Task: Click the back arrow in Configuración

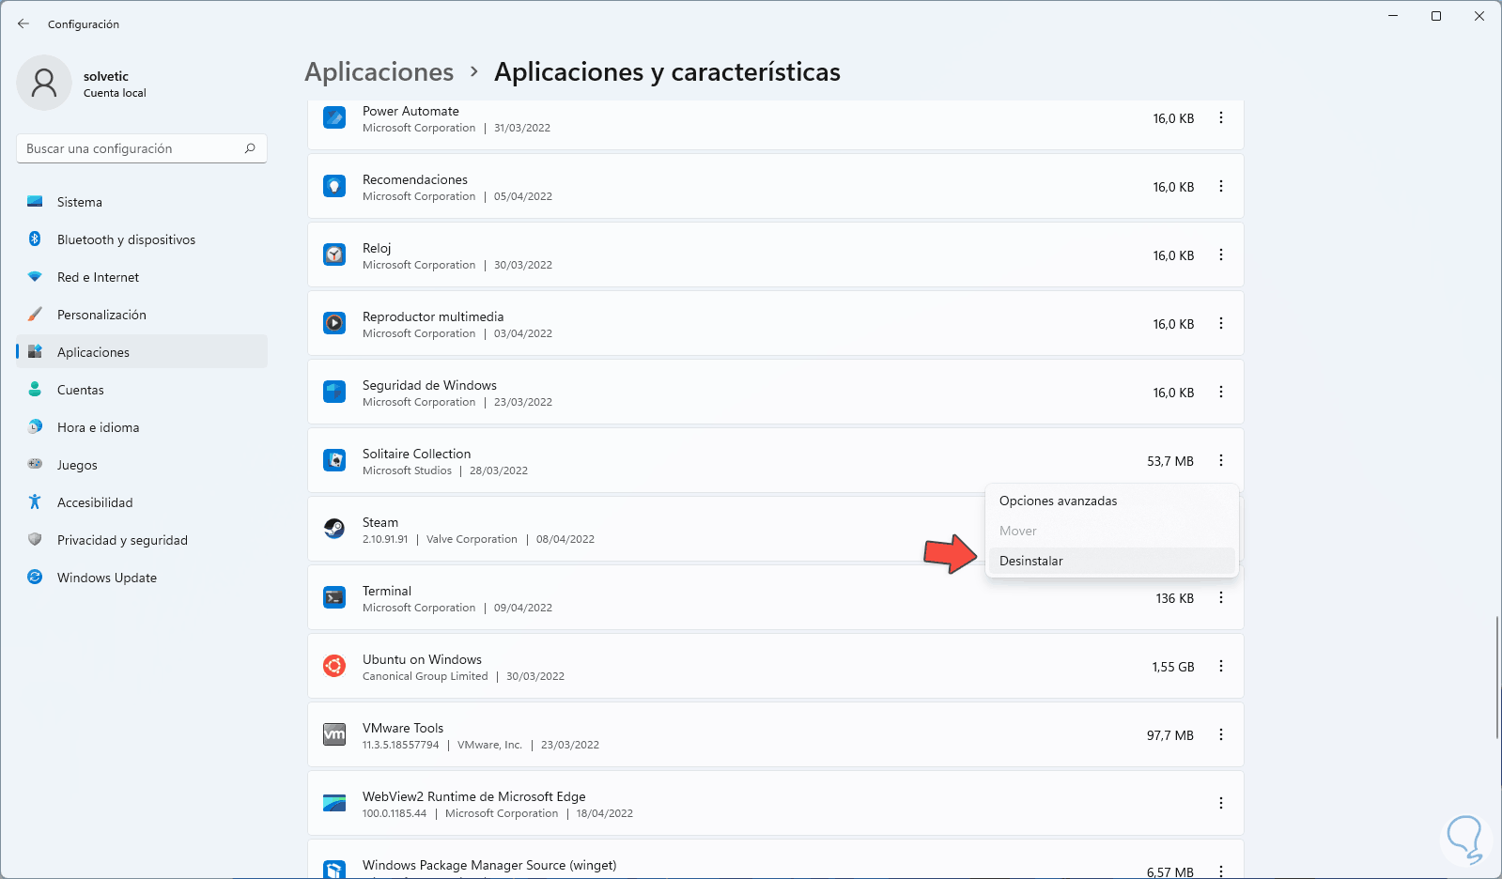Action: tap(23, 23)
